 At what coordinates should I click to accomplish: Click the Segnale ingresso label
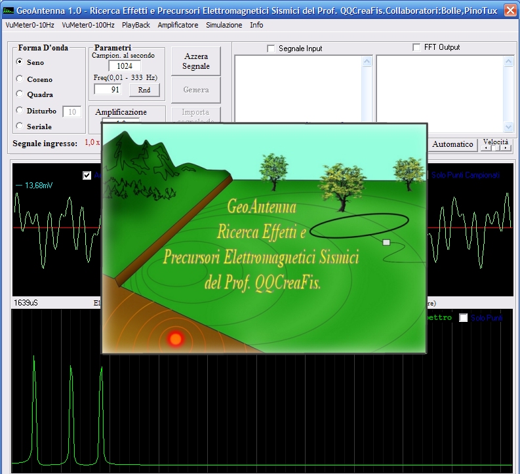click(45, 144)
